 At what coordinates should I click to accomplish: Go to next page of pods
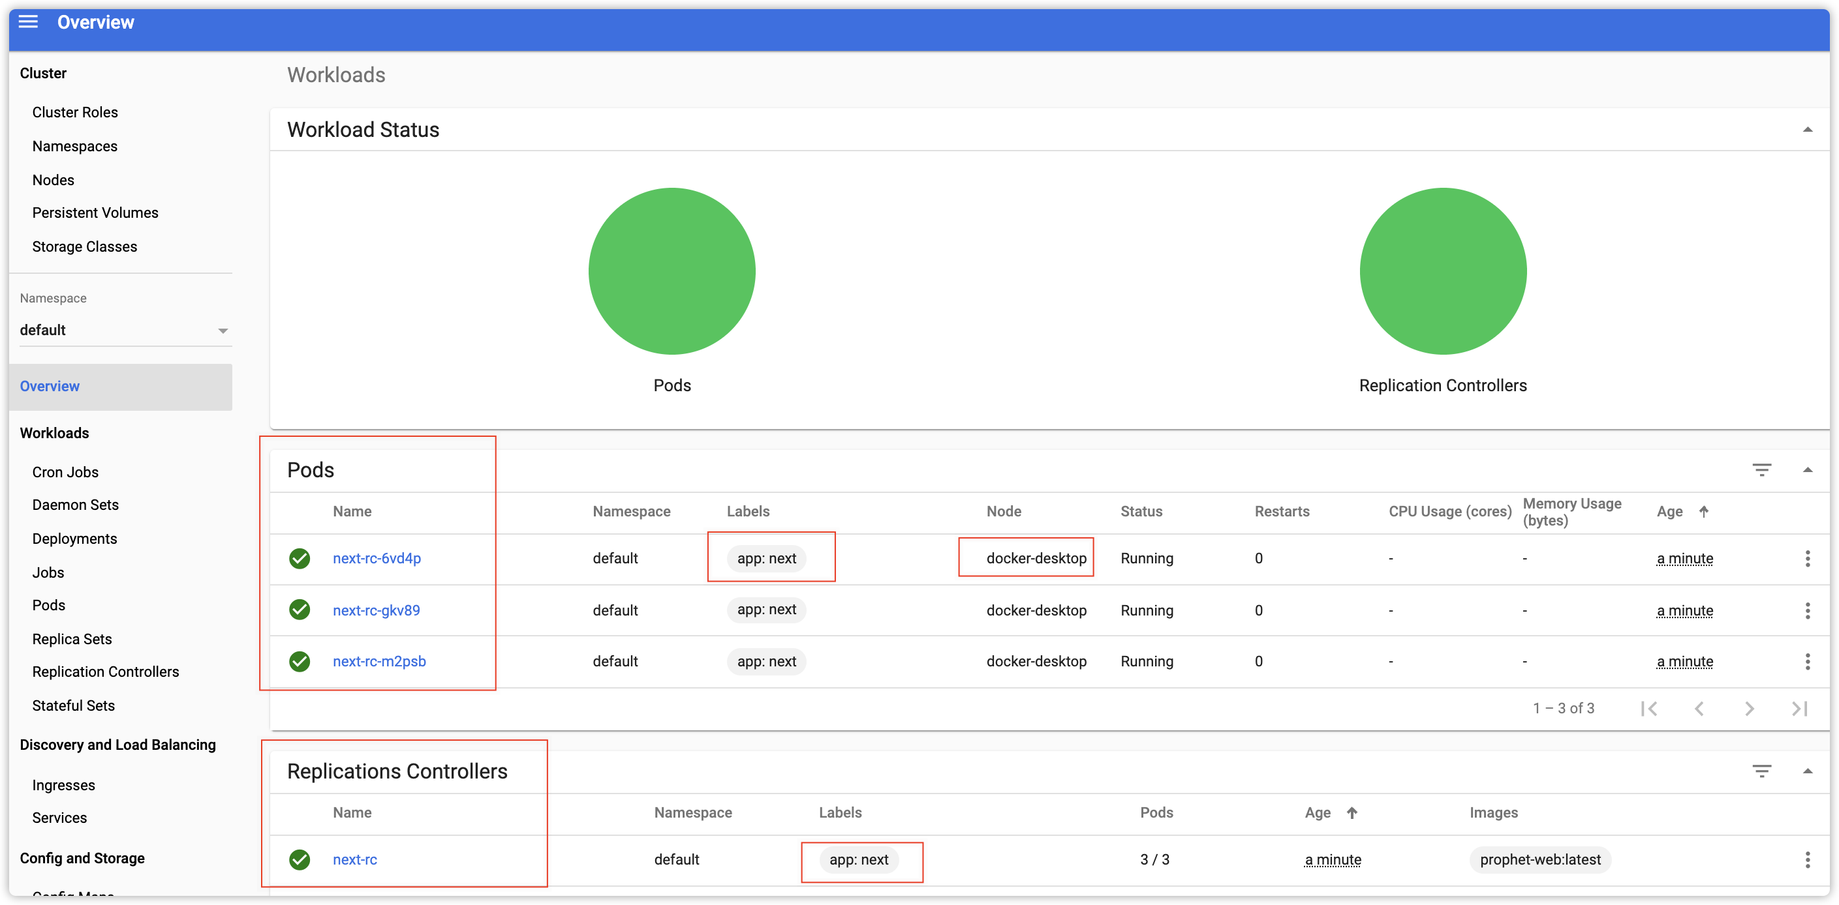[x=1749, y=708]
